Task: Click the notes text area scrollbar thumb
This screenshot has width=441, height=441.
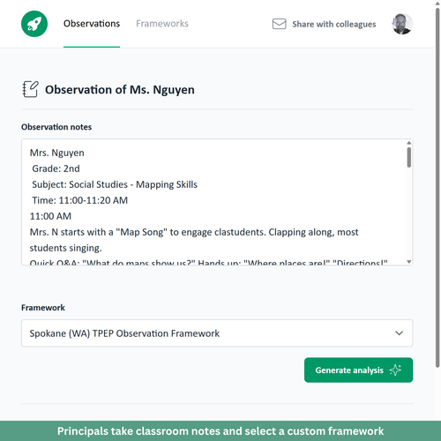Action: pos(408,157)
